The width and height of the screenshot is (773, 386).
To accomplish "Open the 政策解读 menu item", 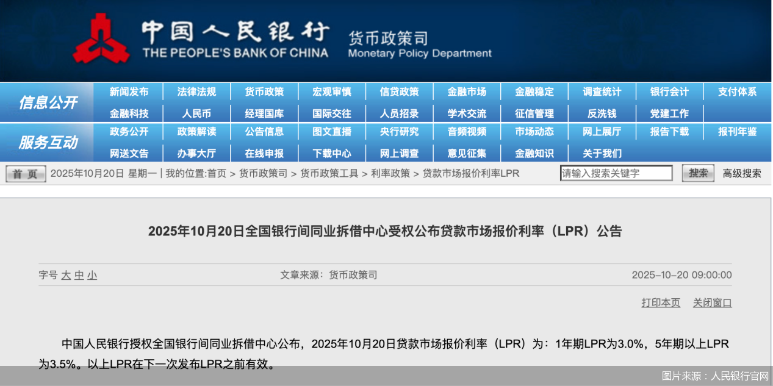I will (x=196, y=132).
